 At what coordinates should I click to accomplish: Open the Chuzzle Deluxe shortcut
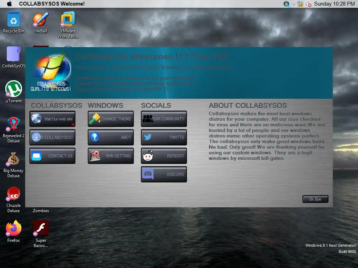point(14,200)
